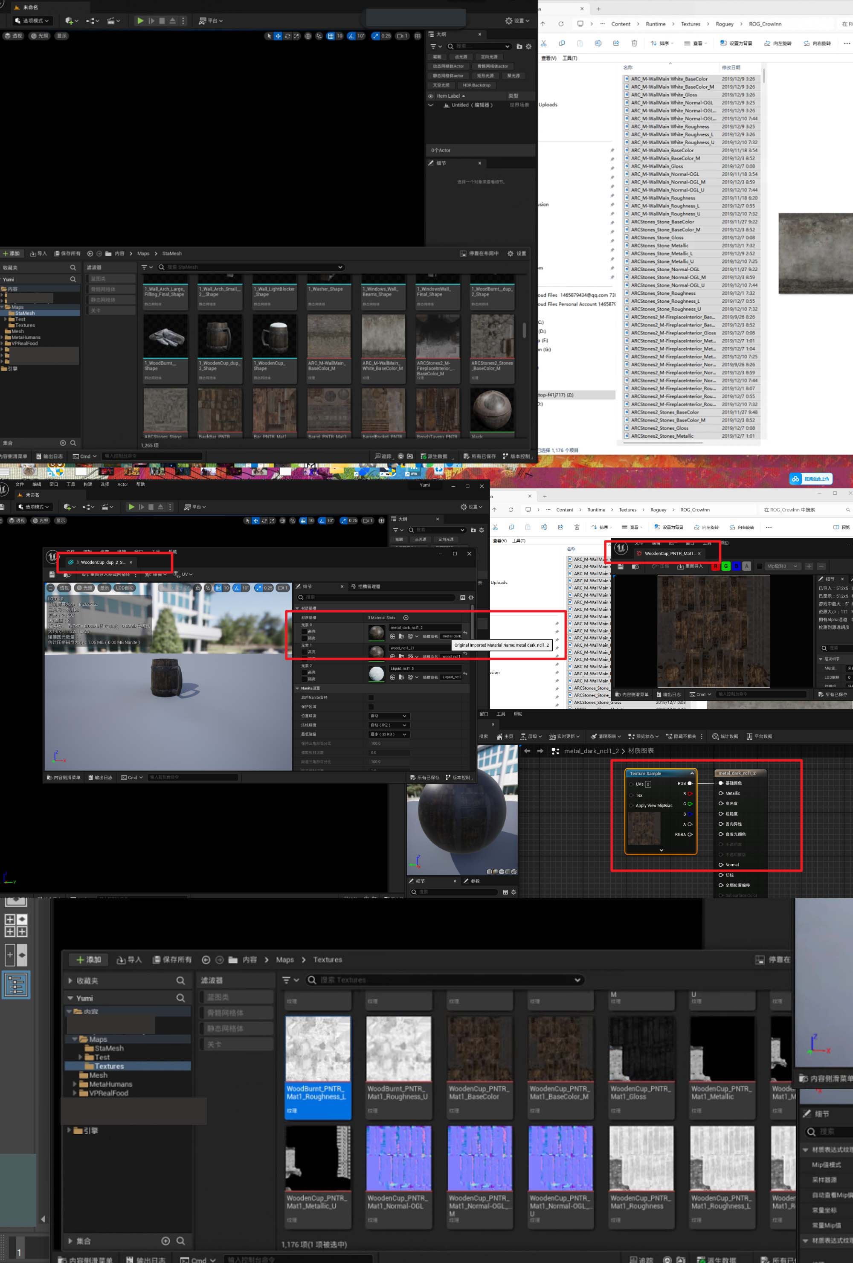Open the 最小 (32 KB) dropdown
This screenshot has height=1263, width=853.
(388, 734)
